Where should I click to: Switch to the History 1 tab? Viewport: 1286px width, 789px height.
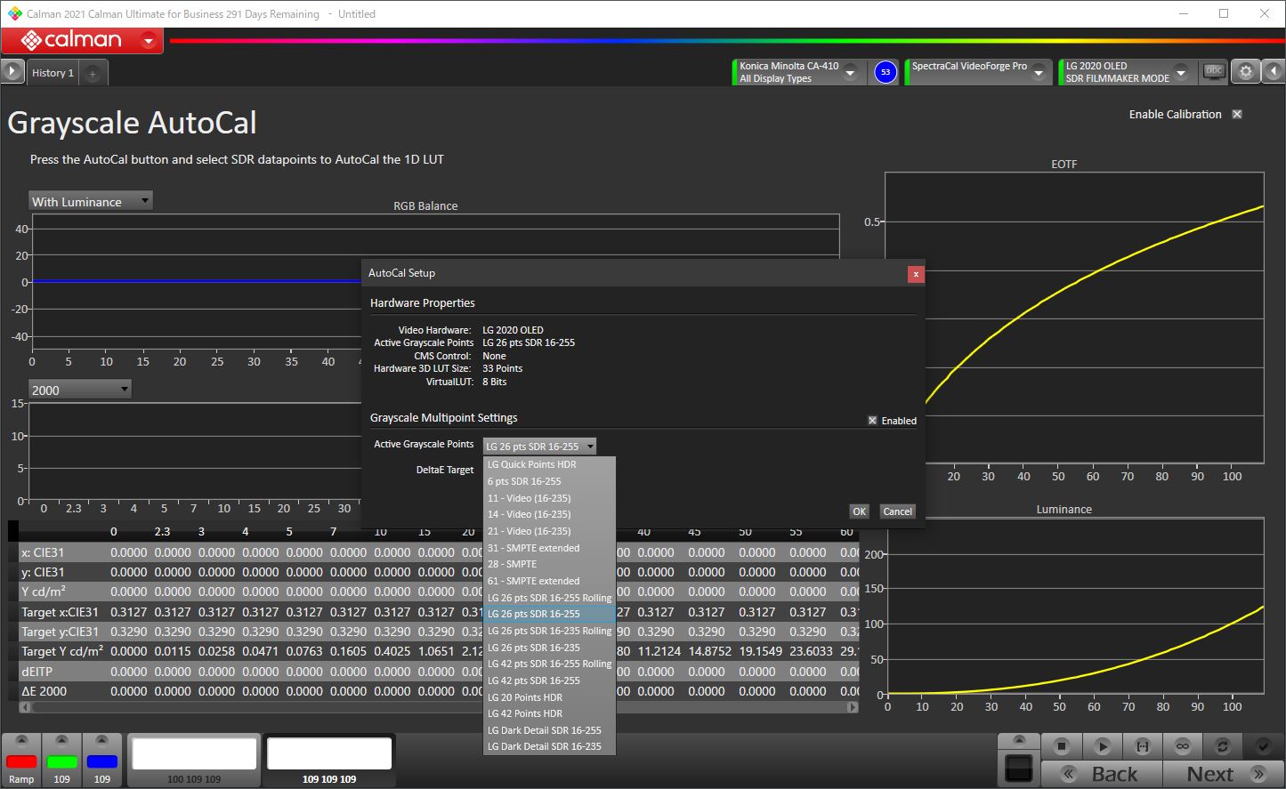click(53, 73)
